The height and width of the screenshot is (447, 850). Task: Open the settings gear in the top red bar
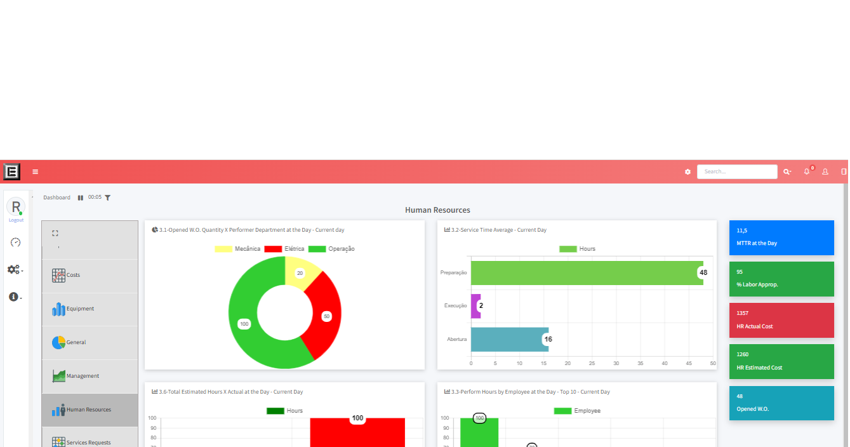coord(687,171)
